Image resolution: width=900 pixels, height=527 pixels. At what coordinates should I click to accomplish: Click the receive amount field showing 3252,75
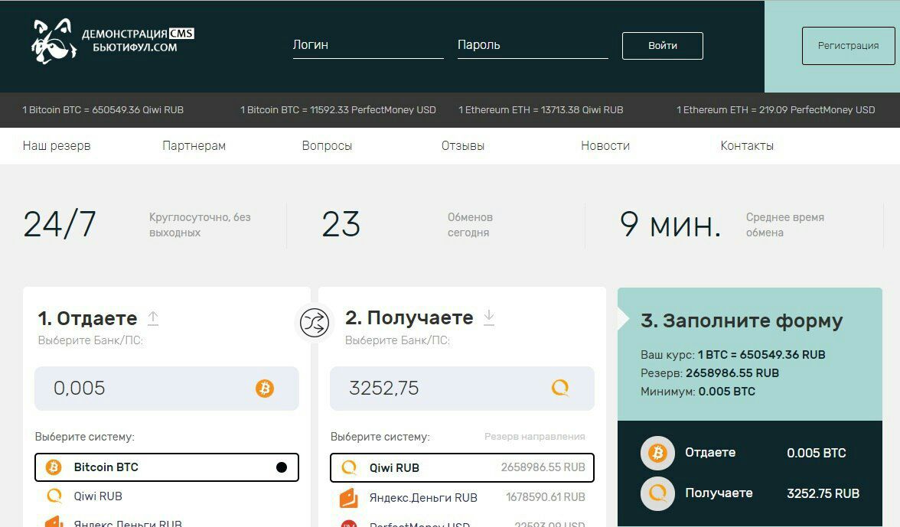click(x=462, y=389)
